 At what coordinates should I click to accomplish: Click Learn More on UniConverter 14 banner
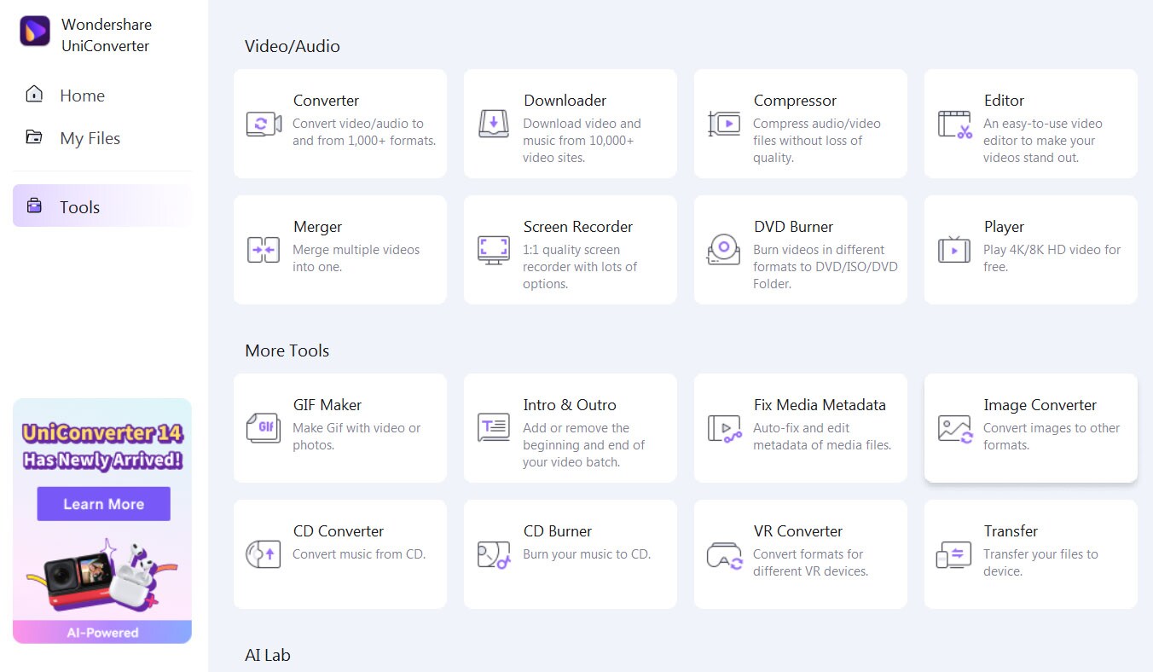point(103,504)
